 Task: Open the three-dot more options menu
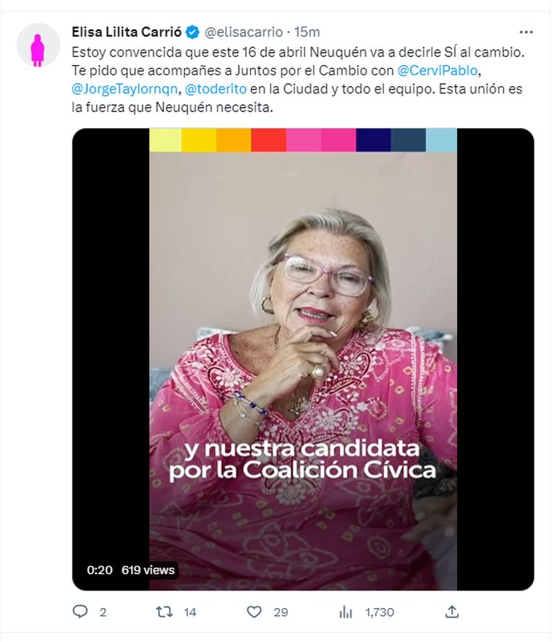pos(526,32)
